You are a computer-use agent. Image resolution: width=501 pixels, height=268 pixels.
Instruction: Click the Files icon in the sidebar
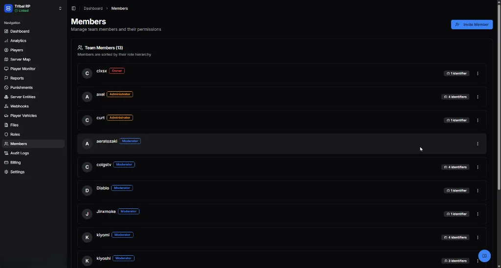[x=6, y=125]
